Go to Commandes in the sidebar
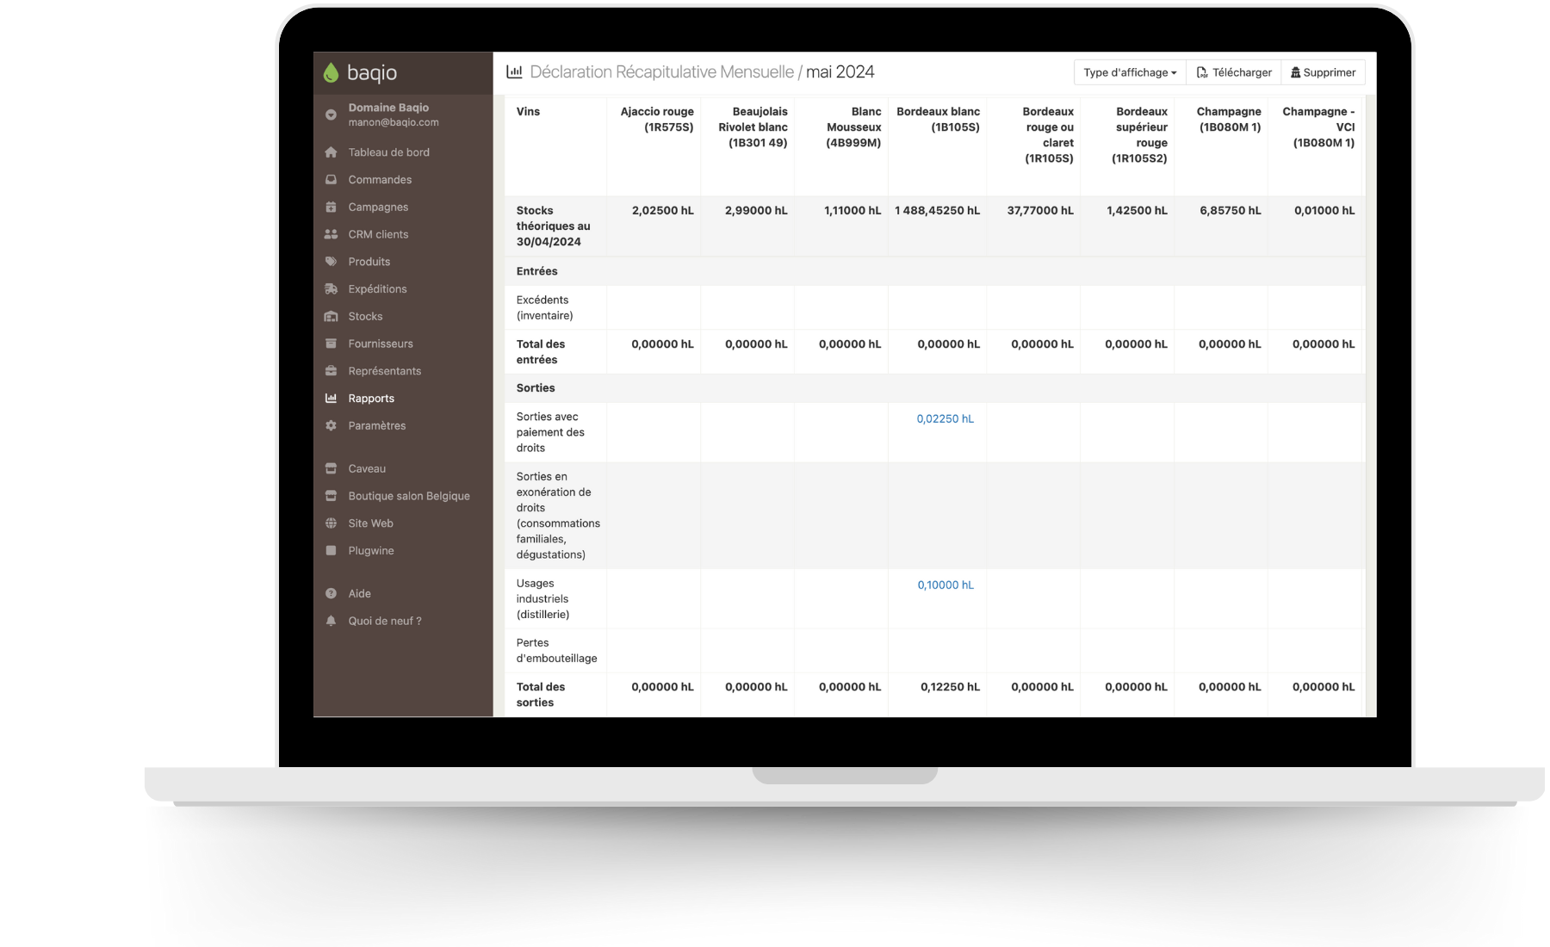 (380, 180)
